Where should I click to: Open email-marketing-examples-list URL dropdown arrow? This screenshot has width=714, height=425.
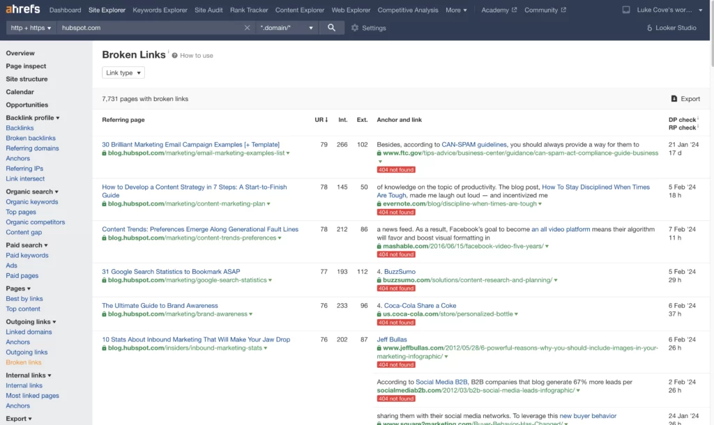[288, 153]
